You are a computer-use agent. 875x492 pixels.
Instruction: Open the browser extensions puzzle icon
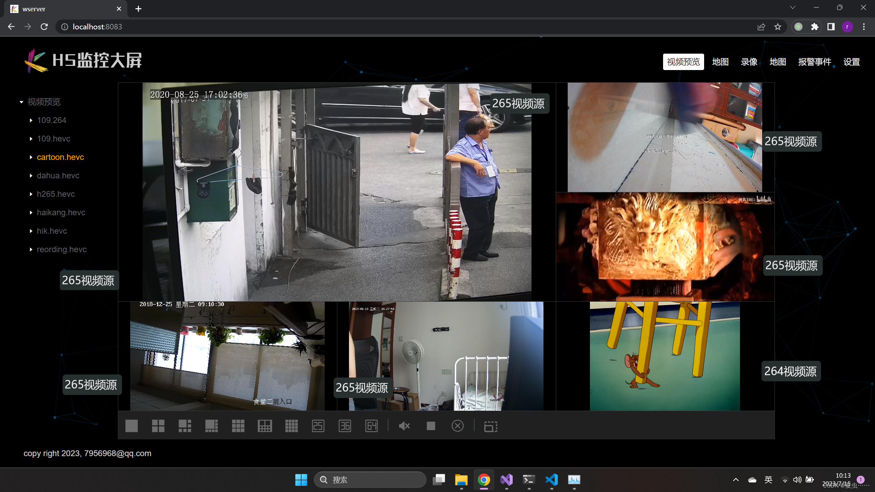pos(815,27)
